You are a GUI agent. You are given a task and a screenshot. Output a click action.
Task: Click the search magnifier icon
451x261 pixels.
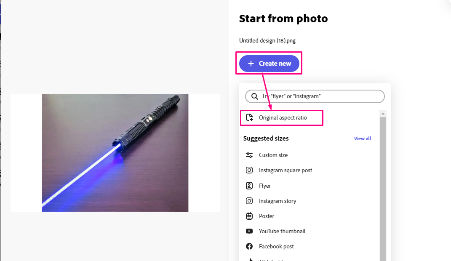[x=254, y=96]
